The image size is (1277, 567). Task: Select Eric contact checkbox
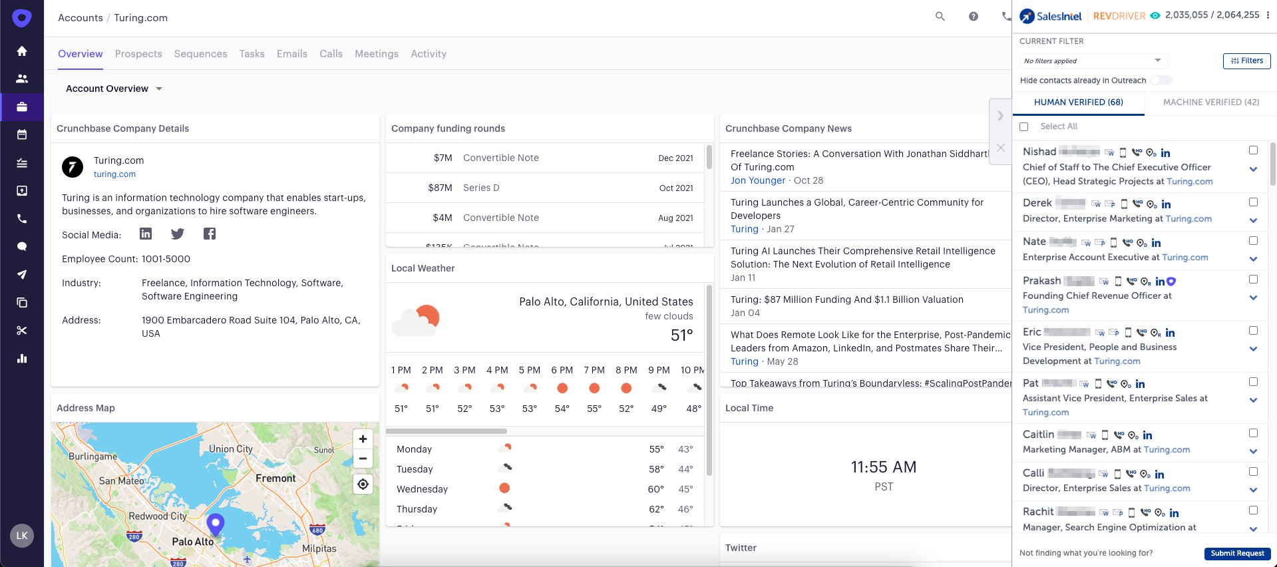(x=1253, y=330)
